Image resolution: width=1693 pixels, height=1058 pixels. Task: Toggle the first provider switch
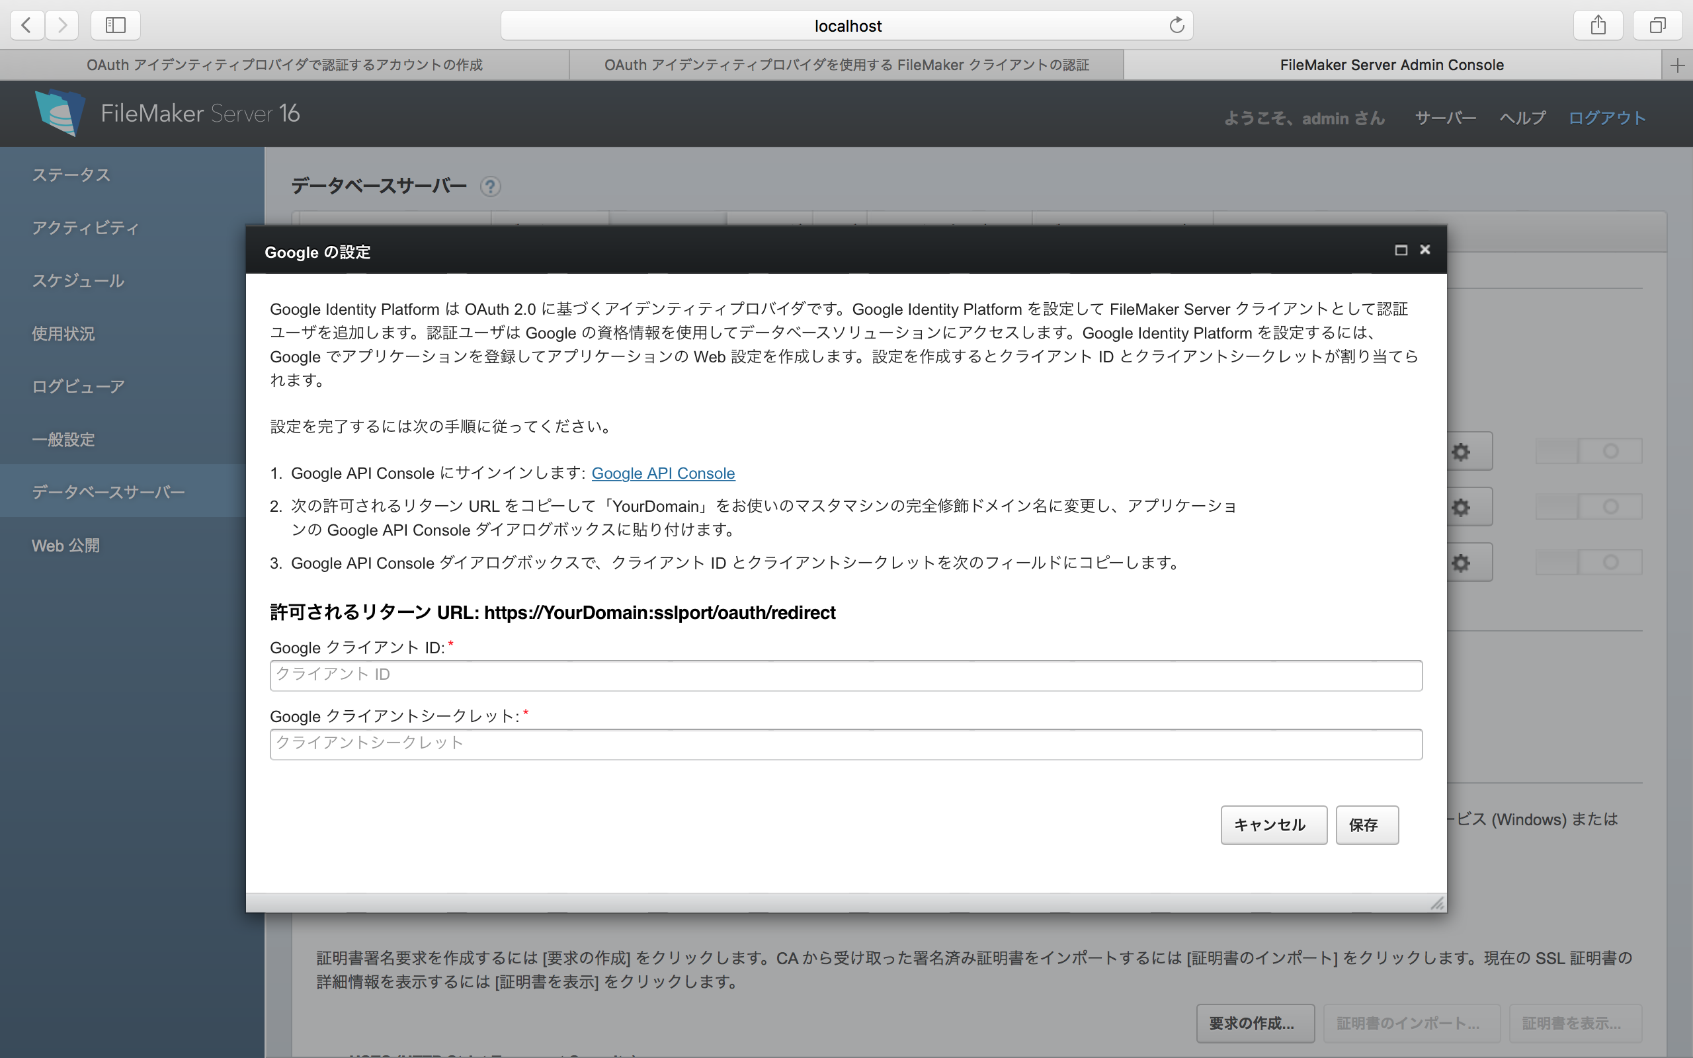click(x=1588, y=452)
